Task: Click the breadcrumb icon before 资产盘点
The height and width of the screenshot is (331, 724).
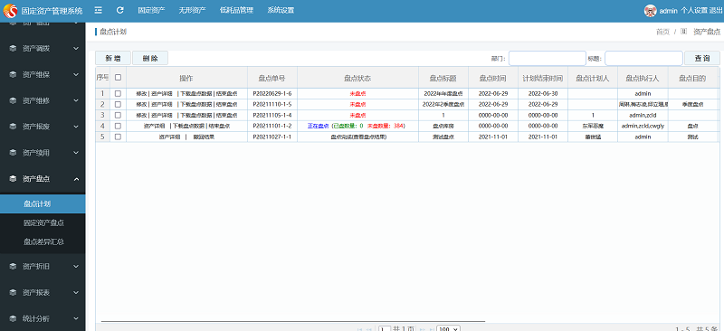Action: tap(684, 32)
